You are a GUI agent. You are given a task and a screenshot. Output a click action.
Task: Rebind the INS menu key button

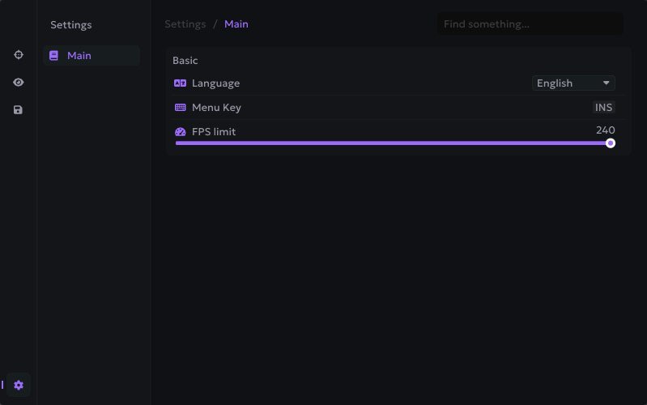(x=603, y=108)
